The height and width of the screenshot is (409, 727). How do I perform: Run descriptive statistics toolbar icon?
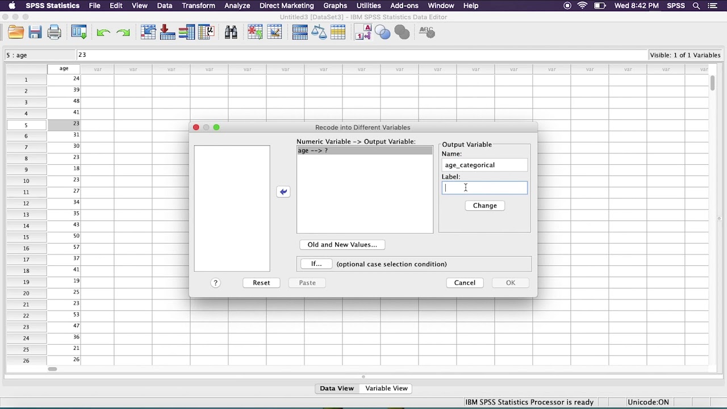pyautogui.click(x=206, y=32)
